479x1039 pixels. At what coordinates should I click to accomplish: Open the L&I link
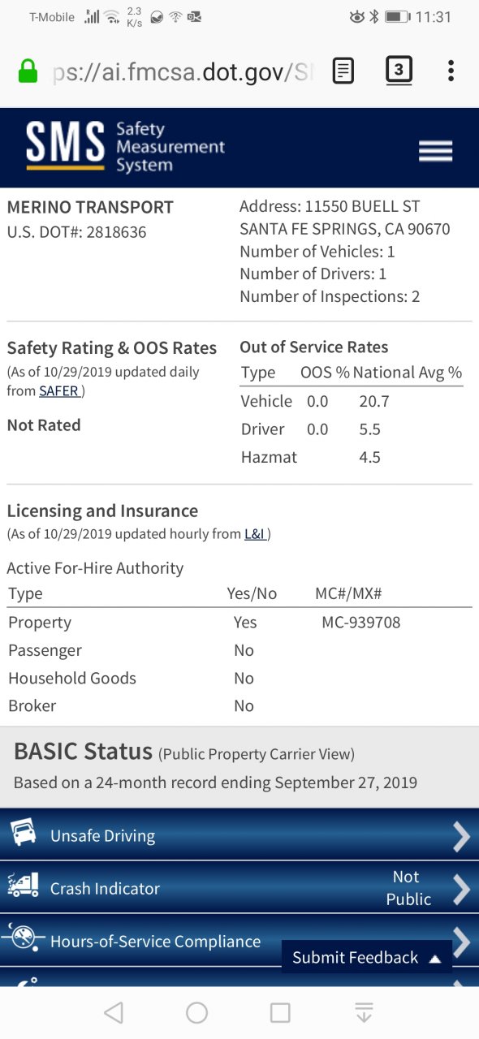point(255,534)
